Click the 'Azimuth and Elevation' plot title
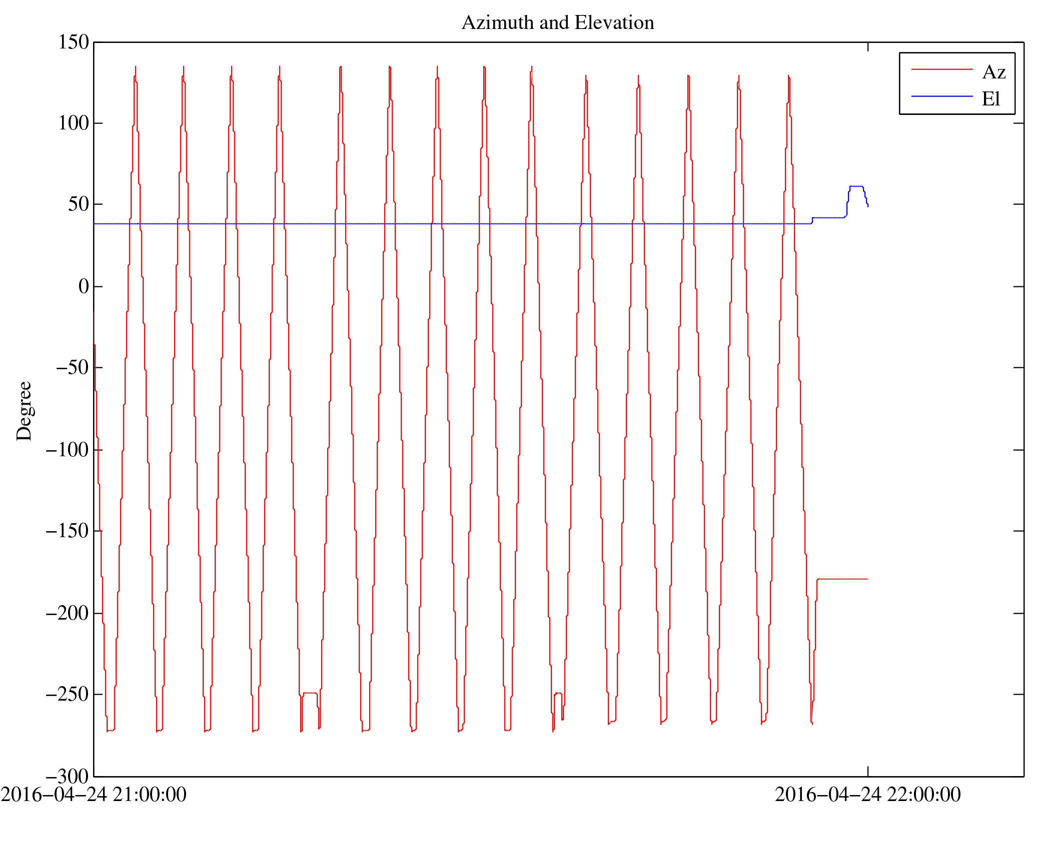The height and width of the screenshot is (841, 1038). (x=557, y=23)
